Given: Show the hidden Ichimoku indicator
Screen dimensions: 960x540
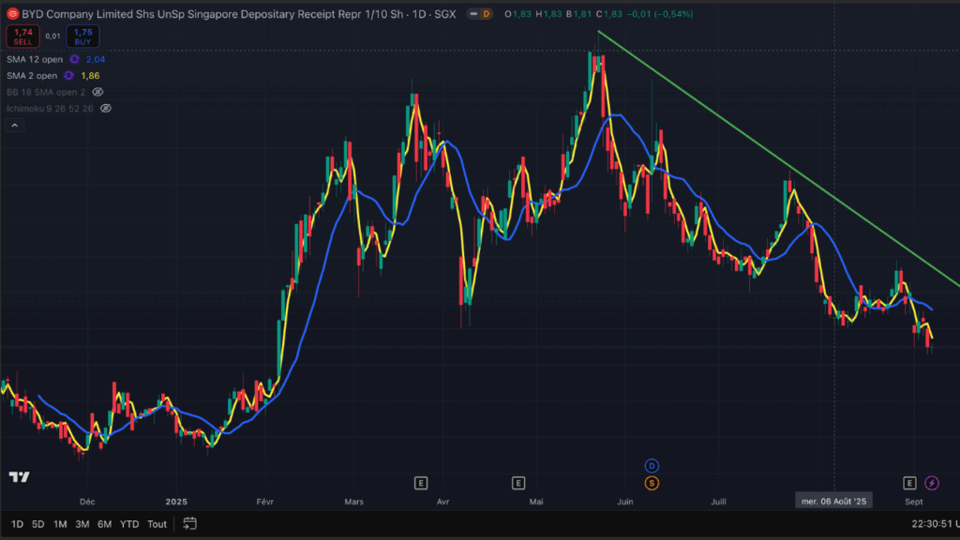Looking at the screenshot, I should pyautogui.click(x=105, y=109).
